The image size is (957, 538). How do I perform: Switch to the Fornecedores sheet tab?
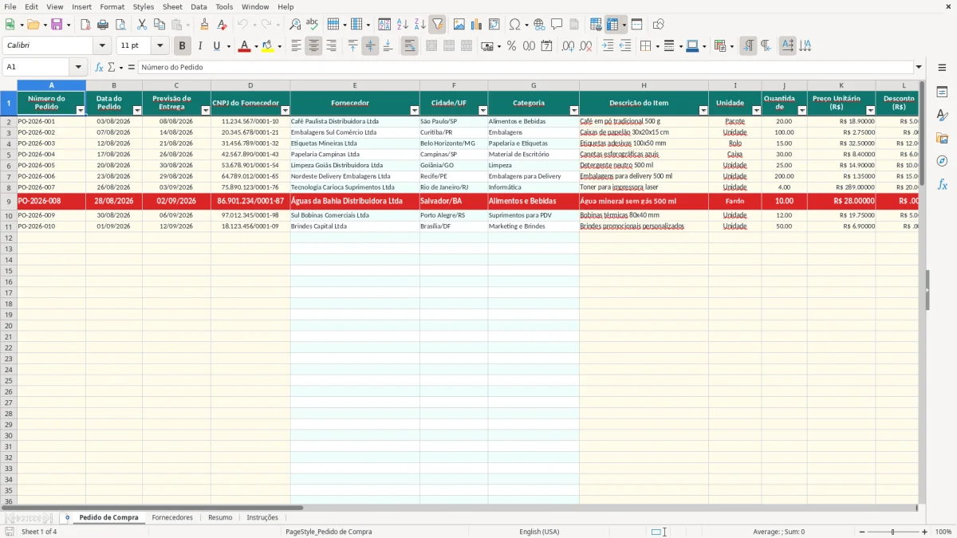coord(172,518)
